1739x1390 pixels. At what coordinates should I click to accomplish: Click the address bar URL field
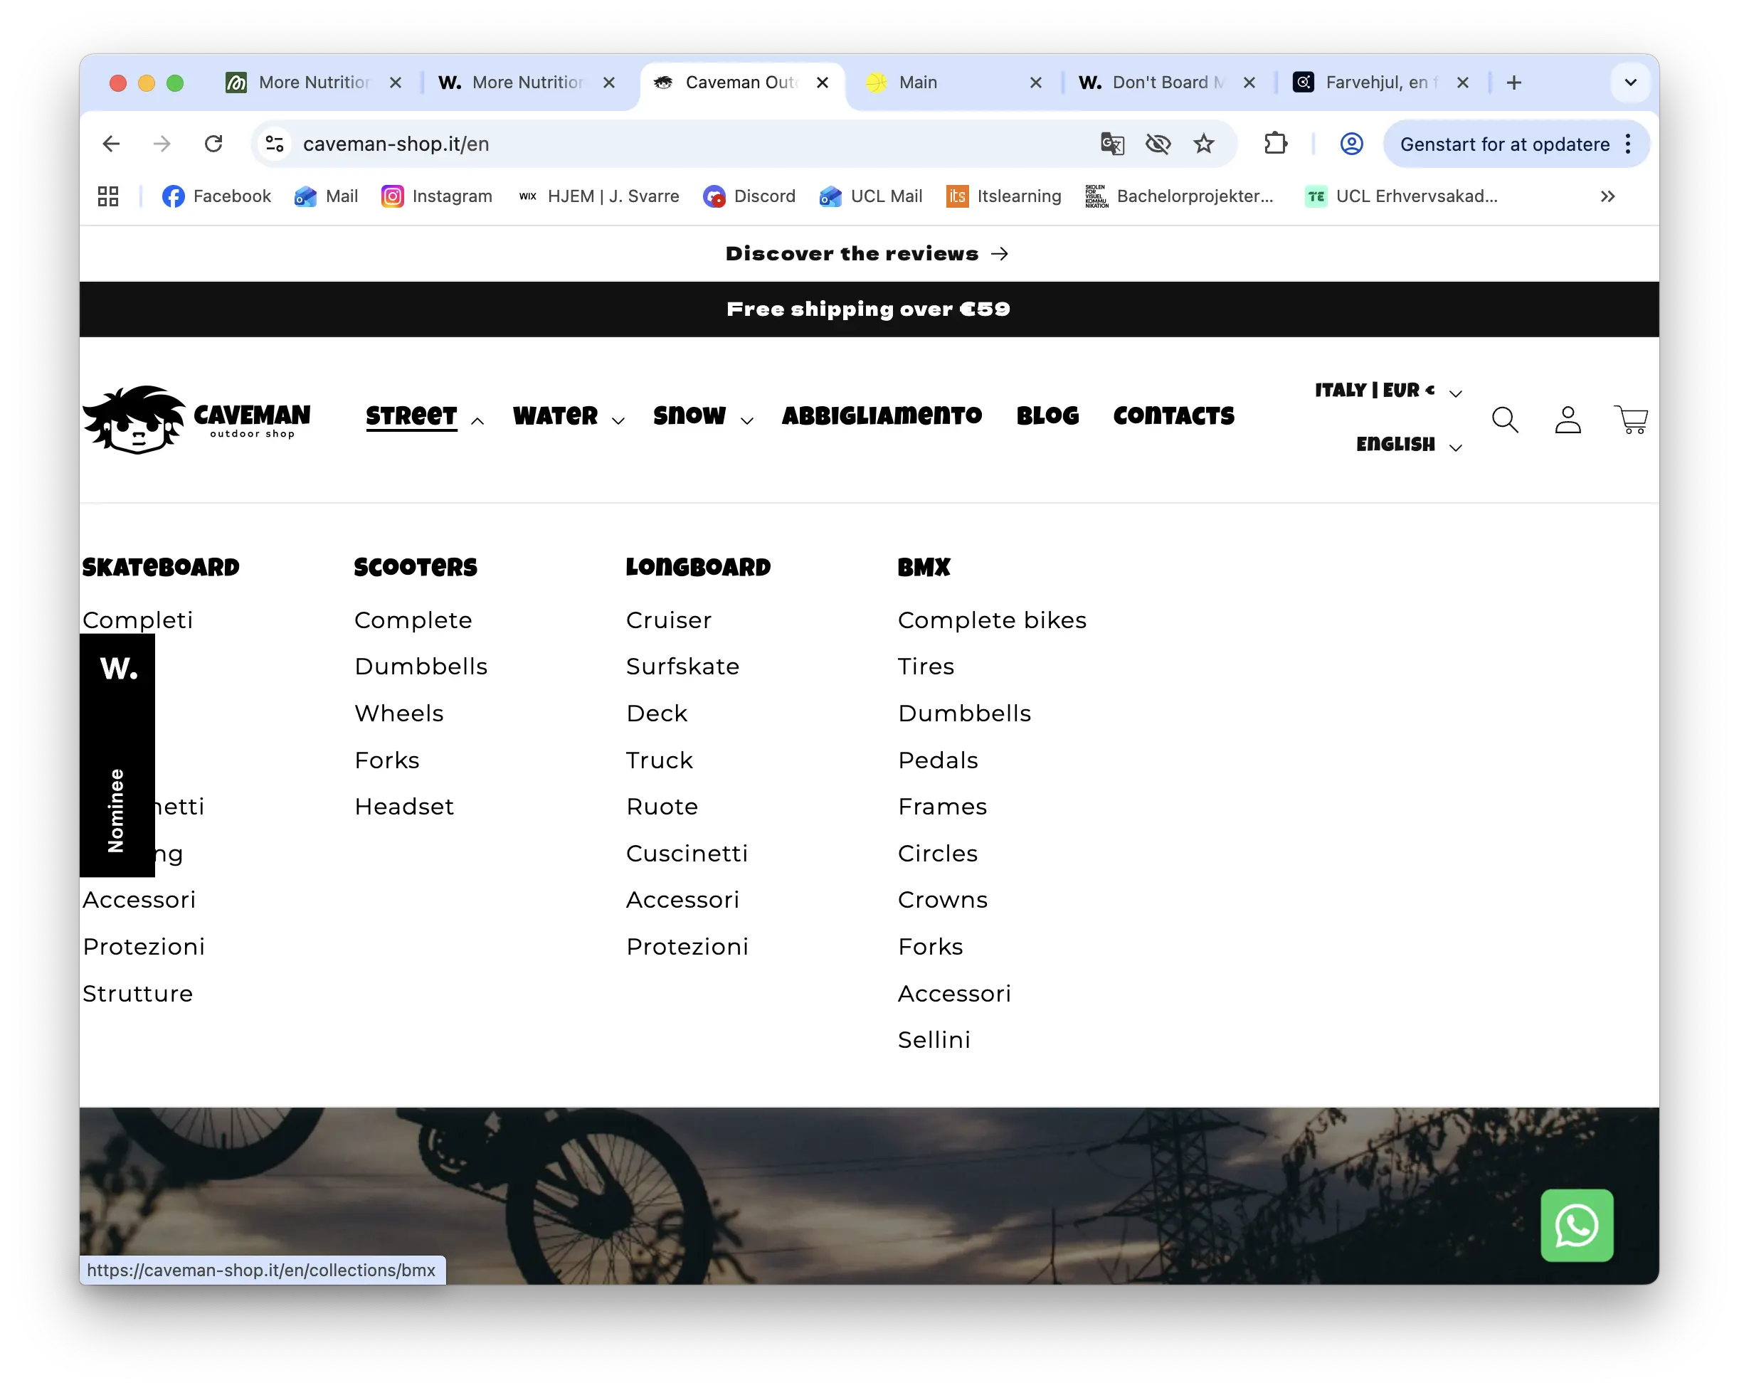(x=686, y=144)
